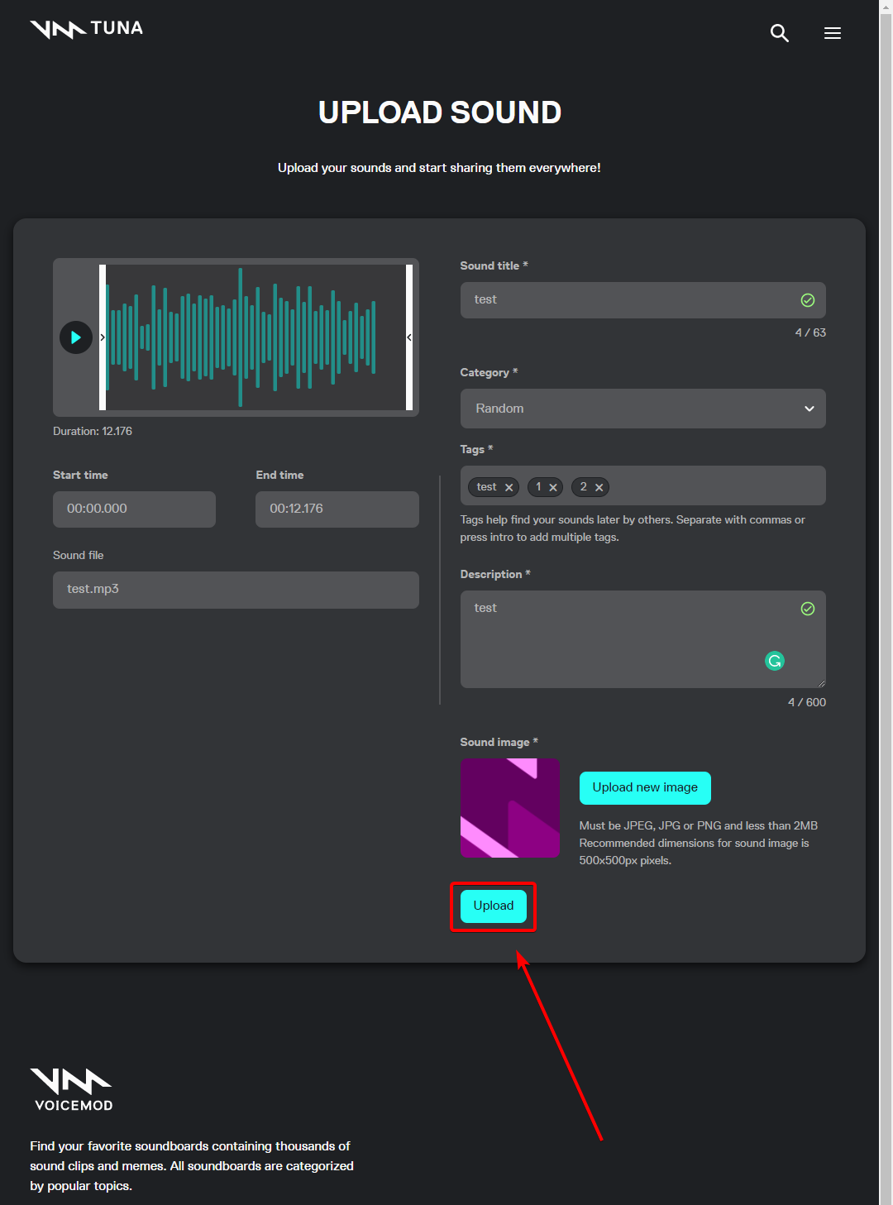893x1205 pixels.
Task: Remove the "test" tag
Action: (509, 488)
